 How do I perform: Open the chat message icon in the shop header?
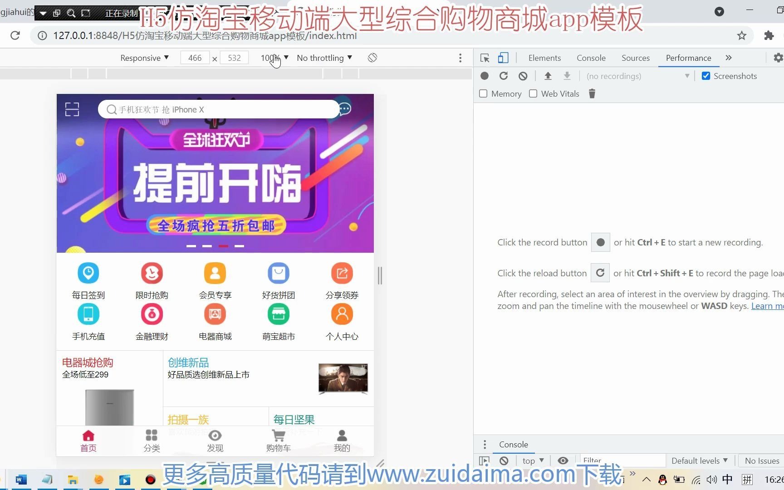click(345, 109)
